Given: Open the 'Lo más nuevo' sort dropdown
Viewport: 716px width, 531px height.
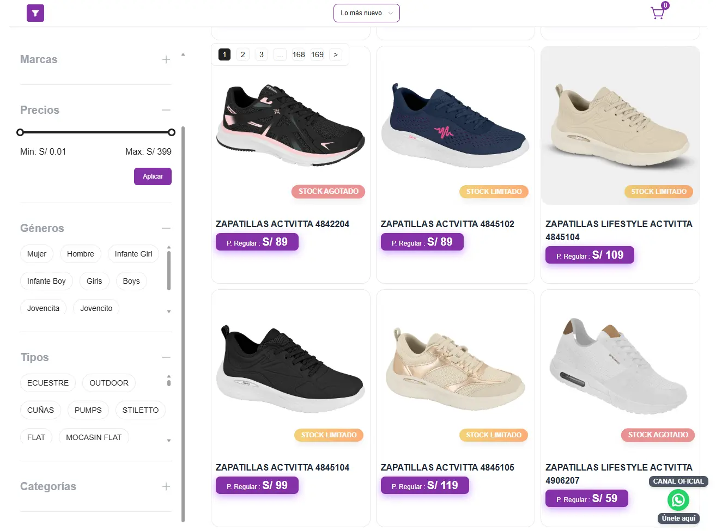Looking at the screenshot, I should tap(366, 13).
